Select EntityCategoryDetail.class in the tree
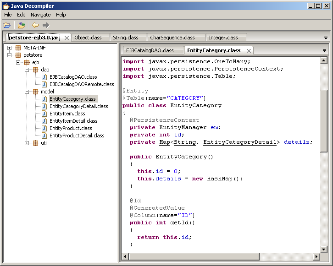The image size is (333, 266). [78, 106]
